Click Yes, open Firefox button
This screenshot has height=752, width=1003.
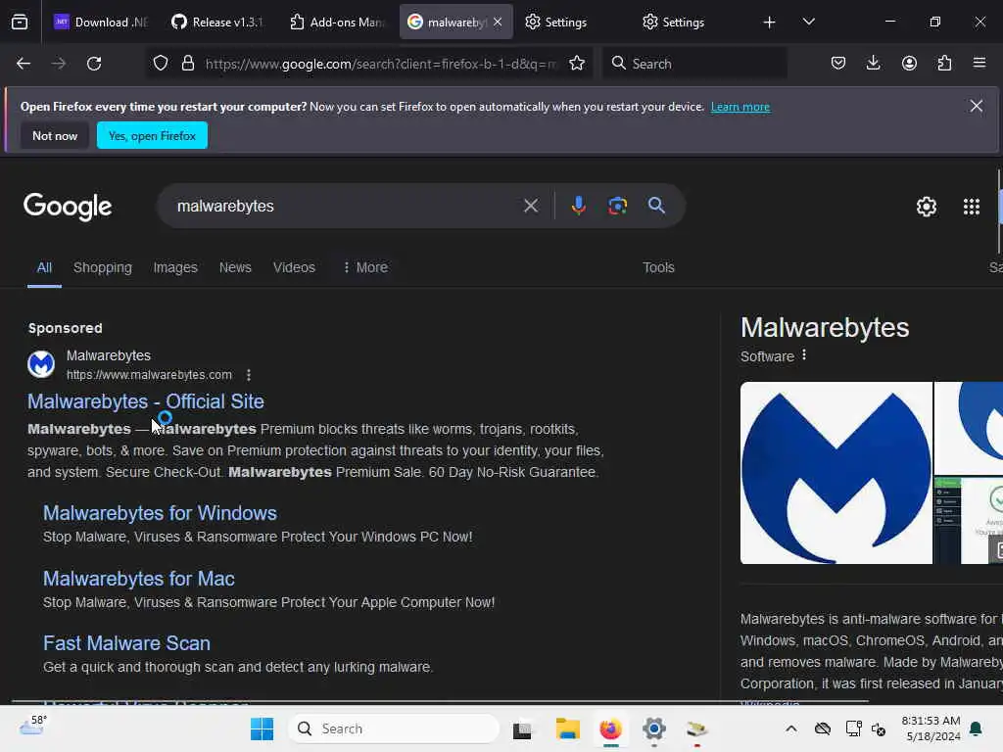click(x=152, y=135)
